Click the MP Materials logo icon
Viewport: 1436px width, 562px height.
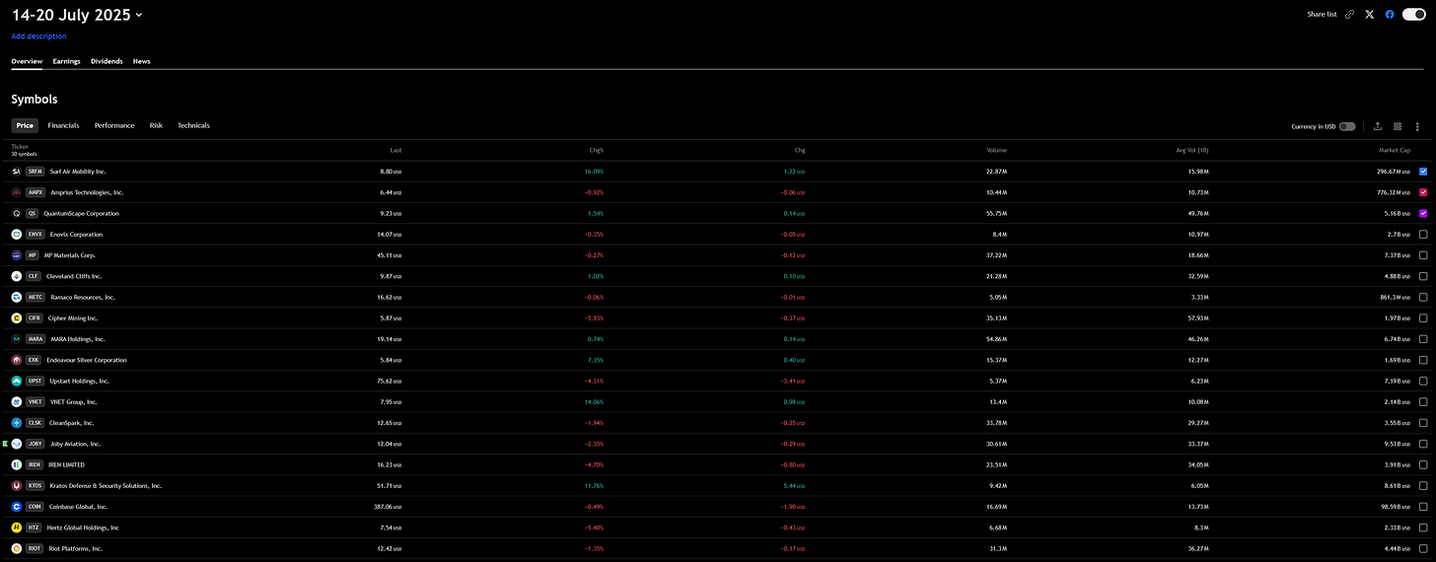[x=17, y=255]
